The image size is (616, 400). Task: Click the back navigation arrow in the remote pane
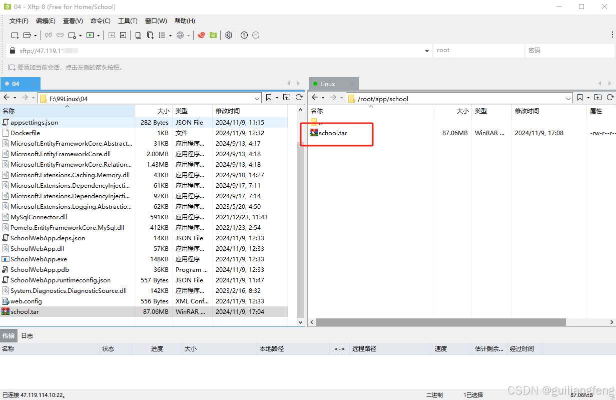coord(314,97)
